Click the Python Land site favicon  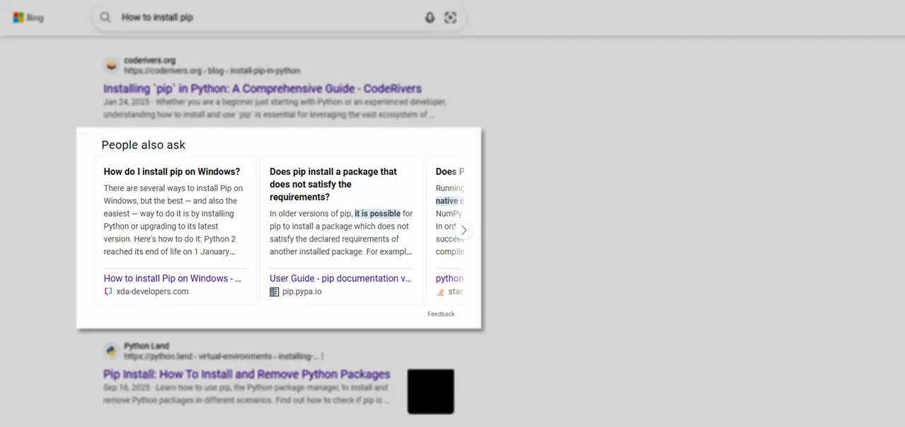point(111,351)
